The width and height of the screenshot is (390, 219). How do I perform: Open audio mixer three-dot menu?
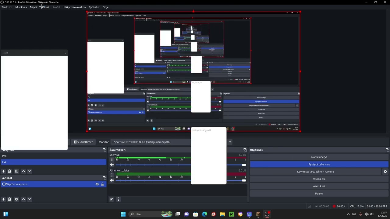[x=118, y=199]
